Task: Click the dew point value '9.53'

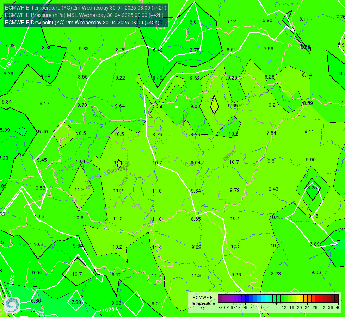Action: coord(41,188)
